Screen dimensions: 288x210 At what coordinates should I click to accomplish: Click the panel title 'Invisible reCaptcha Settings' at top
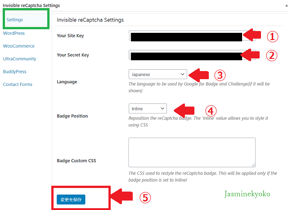[x=31, y=5]
